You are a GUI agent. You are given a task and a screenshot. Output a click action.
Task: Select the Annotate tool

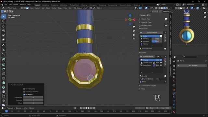4,45
